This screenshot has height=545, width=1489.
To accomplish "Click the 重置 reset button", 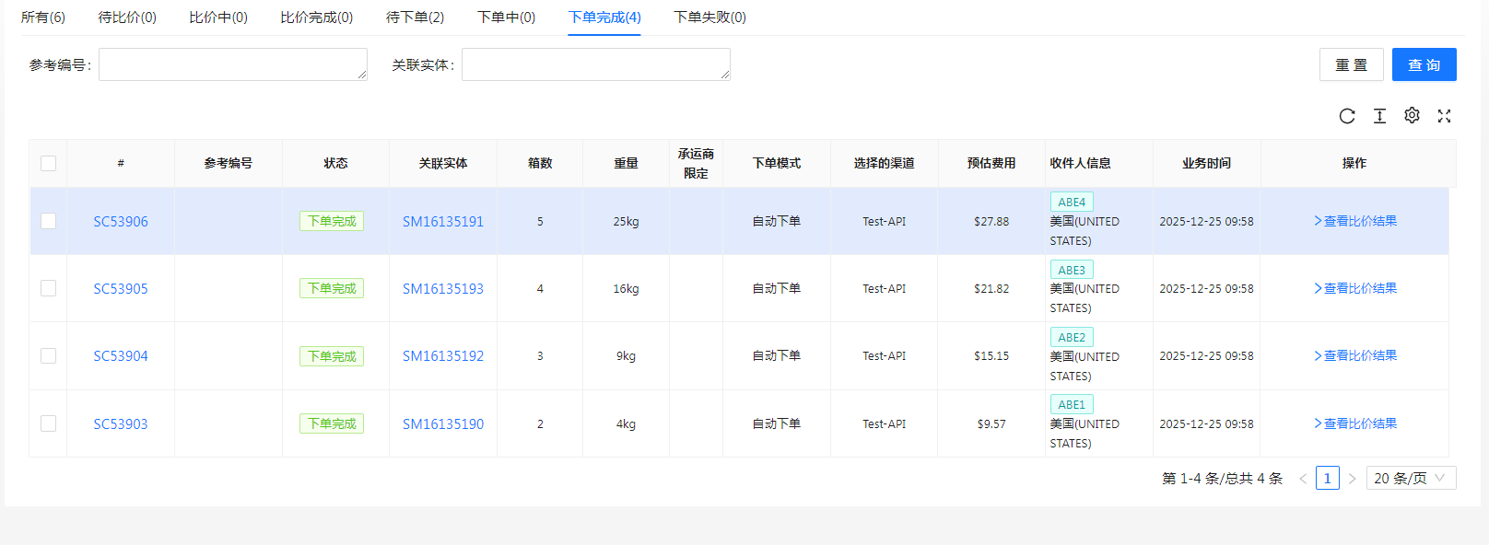I will [1351, 64].
